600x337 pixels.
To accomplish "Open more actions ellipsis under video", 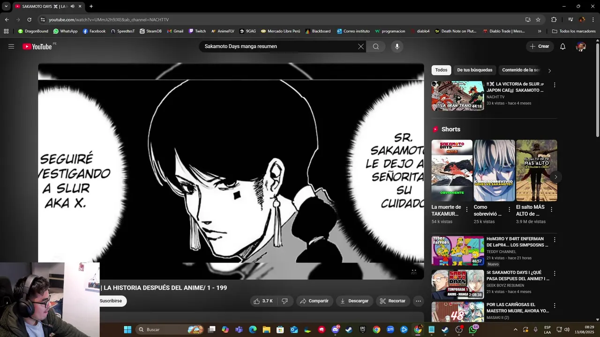I will point(419,301).
